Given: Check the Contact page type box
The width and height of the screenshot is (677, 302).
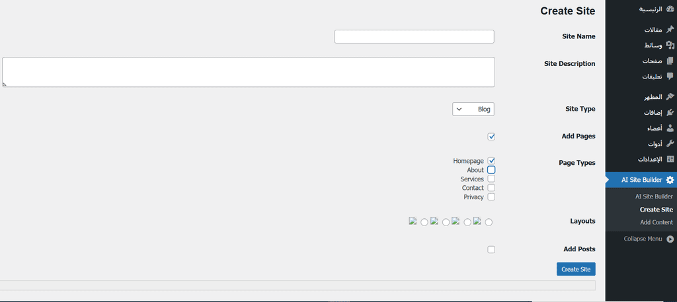Looking at the screenshot, I should 491,188.
